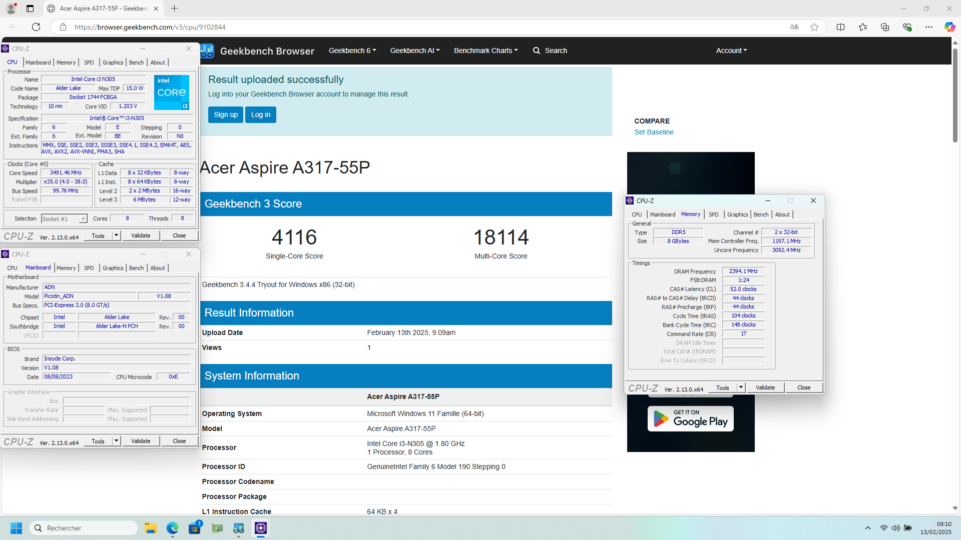Image resolution: width=961 pixels, height=540 pixels.
Task: Open About tab in Memory CPU-Z window
Action: click(782, 214)
